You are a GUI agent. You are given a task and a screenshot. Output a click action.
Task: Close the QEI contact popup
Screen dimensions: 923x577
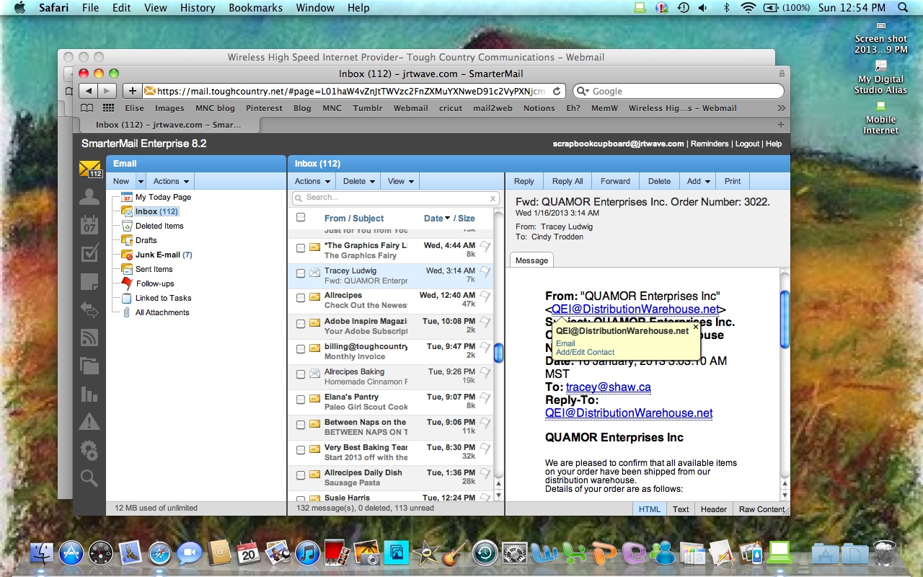696,327
